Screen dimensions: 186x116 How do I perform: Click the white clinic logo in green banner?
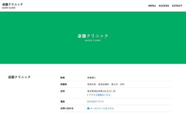click(x=93, y=36)
